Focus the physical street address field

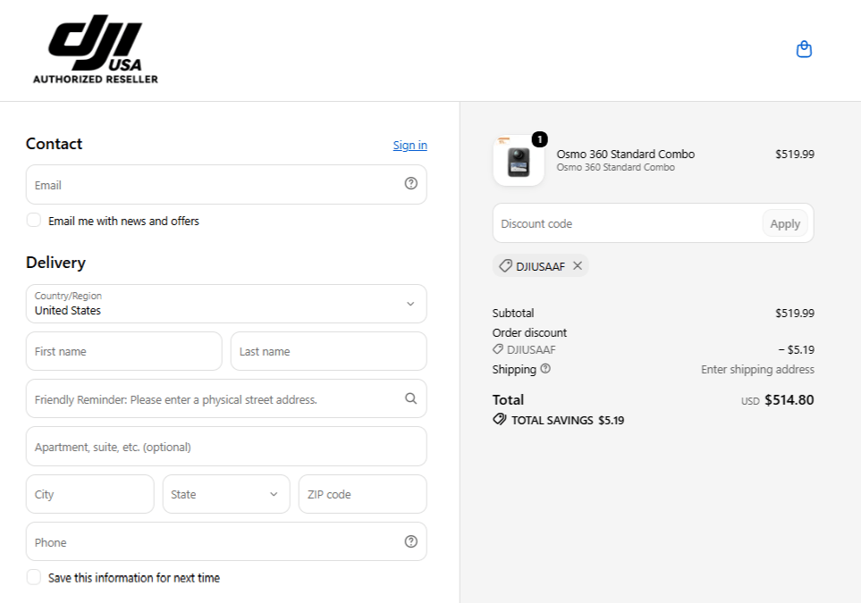226,398
